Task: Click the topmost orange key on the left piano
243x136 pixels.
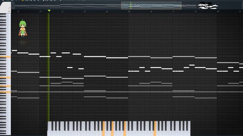Action: (x=5, y=57)
